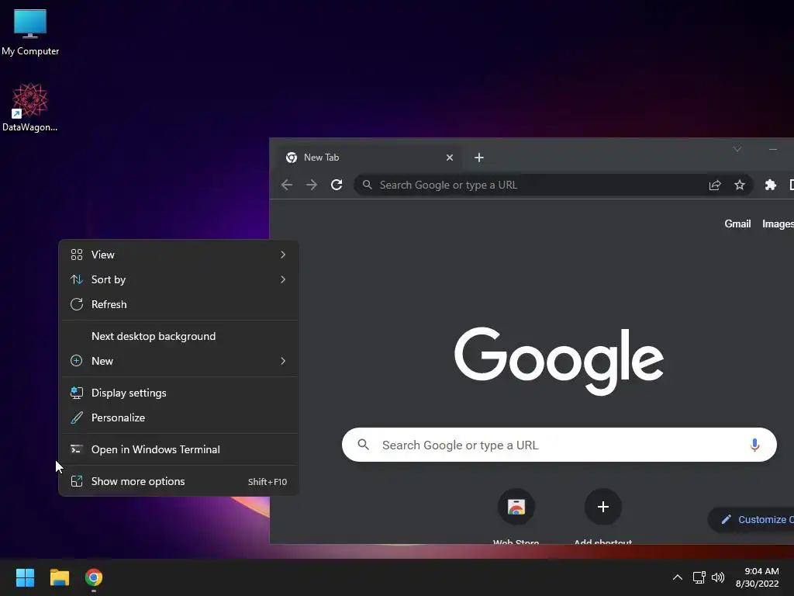Expand the New submenu
This screenshot has width=794, height=596.
click(179, 361)
